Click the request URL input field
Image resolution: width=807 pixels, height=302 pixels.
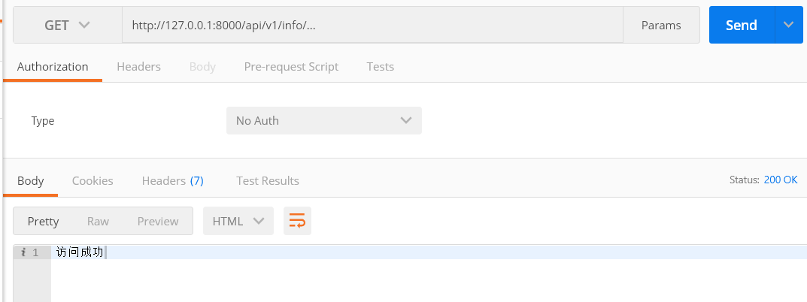372,25
